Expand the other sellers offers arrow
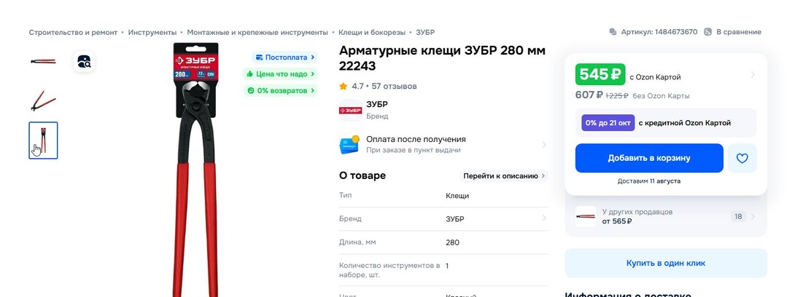The image size is (795, 297). click(753, 216)
